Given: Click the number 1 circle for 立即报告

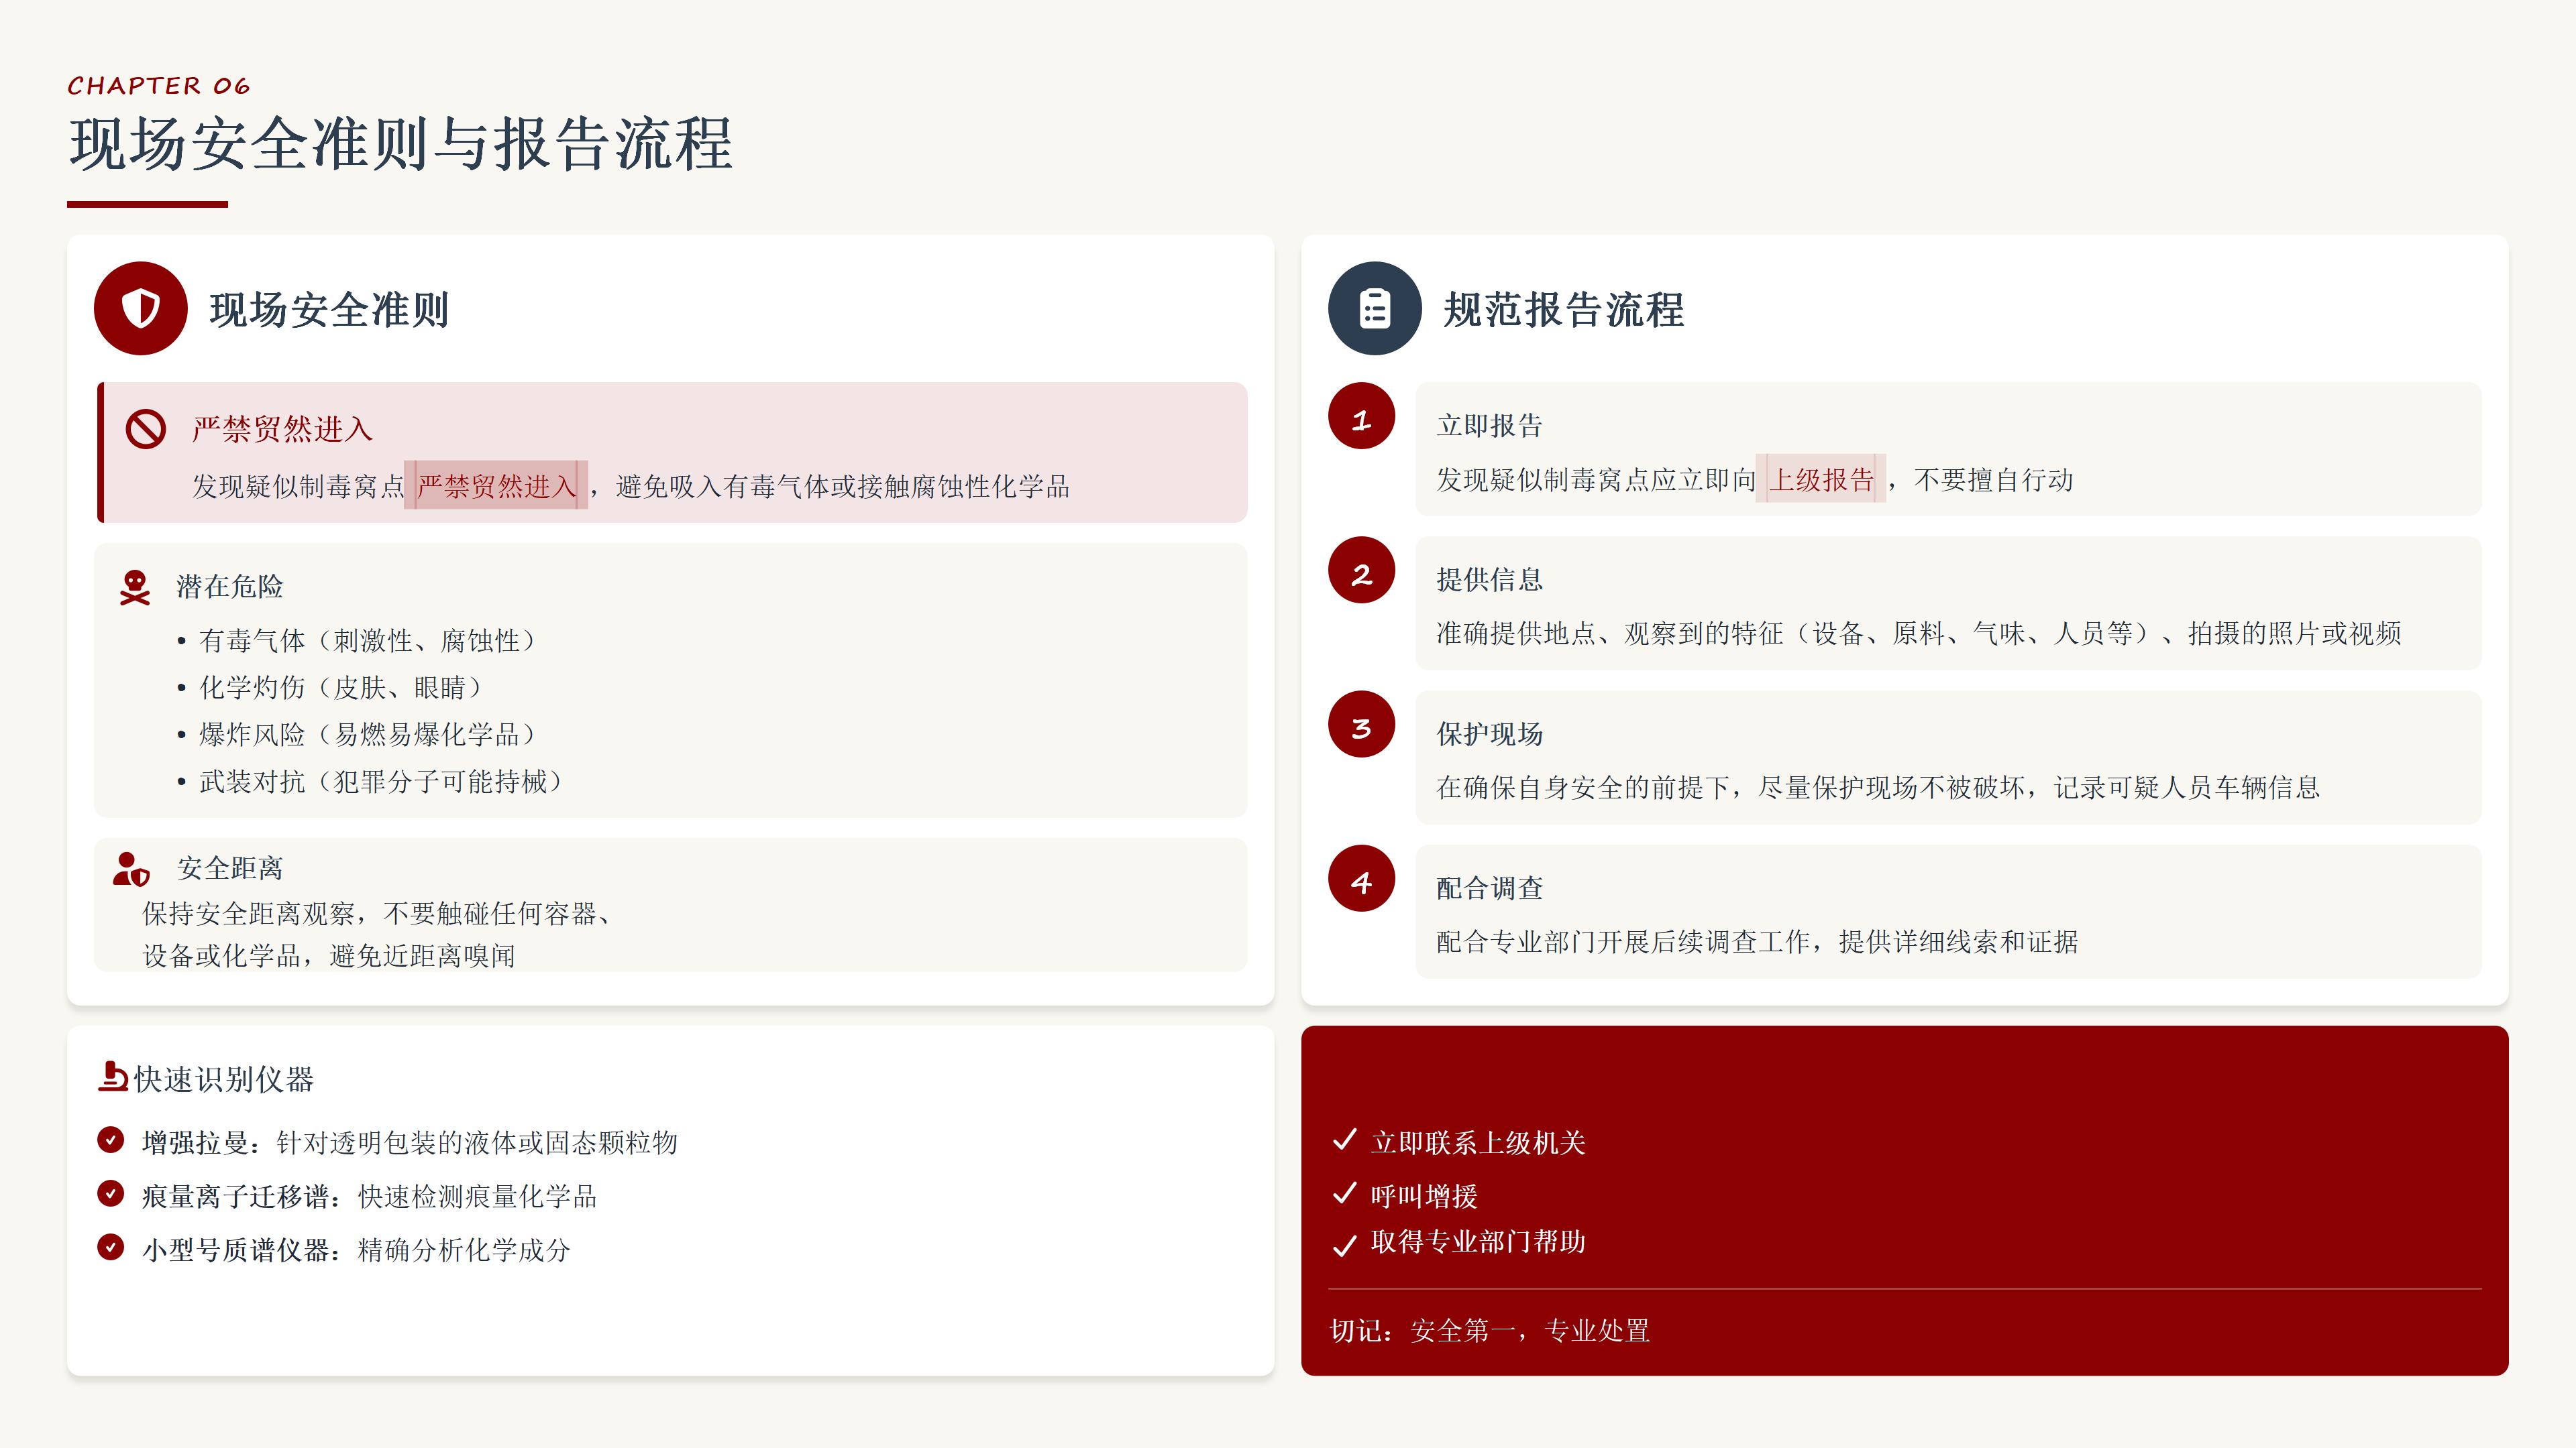Looking at the screenshot, I should [x=1361, y=417].
